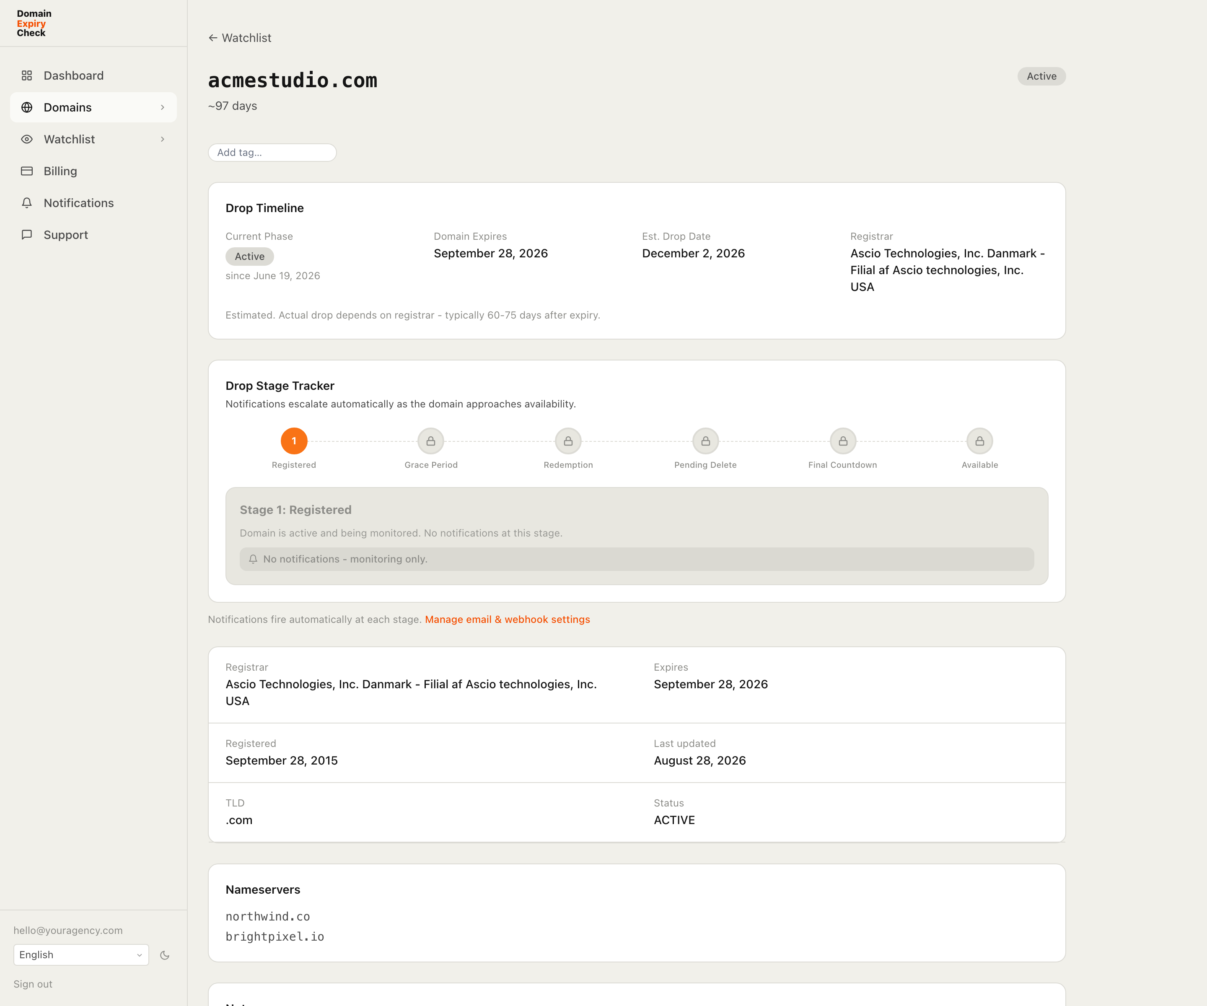Open Domains in sidebar
This screenshot has width=1207, height=1006.
coord(93,107)
